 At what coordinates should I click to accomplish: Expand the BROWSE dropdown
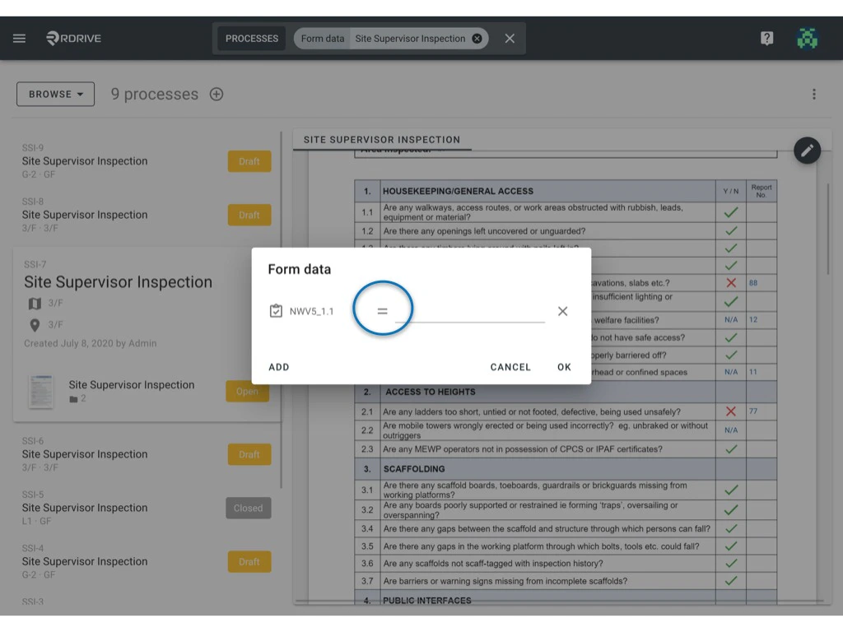click(55, 94)
